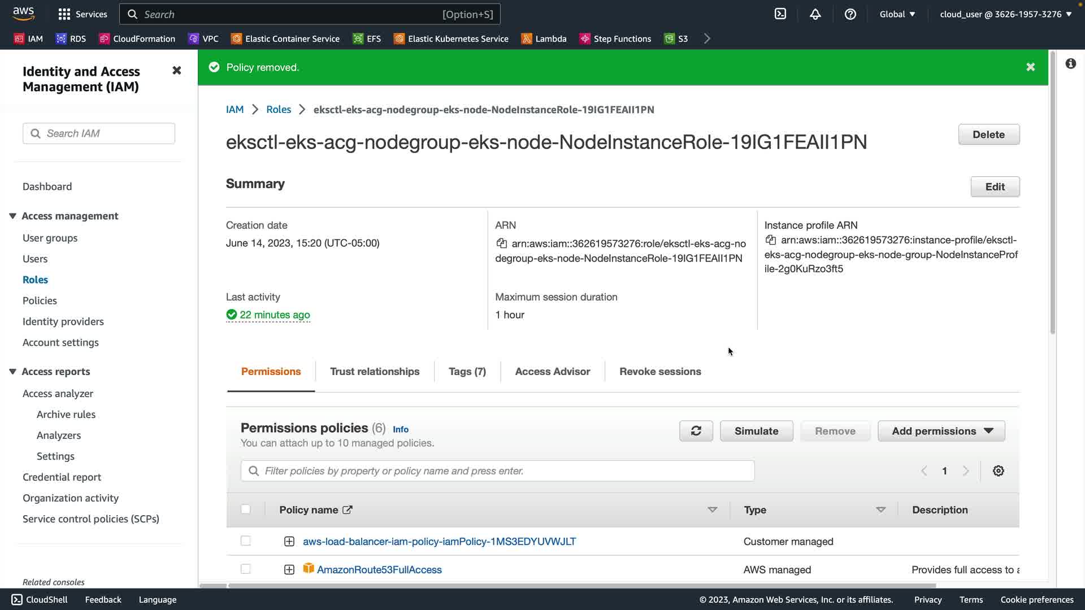The image size is (1085, 610).
Task: Switch to the Trust relationships tab
Action: click(375, 372)
